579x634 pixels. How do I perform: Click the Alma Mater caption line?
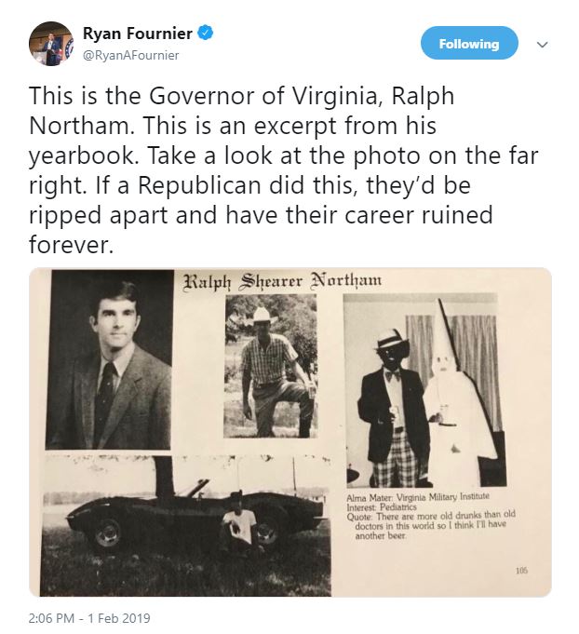pos(418,497)
